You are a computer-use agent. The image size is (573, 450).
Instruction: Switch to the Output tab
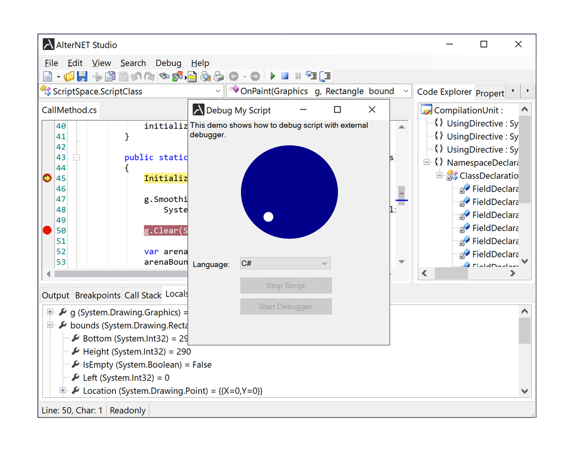55,295
